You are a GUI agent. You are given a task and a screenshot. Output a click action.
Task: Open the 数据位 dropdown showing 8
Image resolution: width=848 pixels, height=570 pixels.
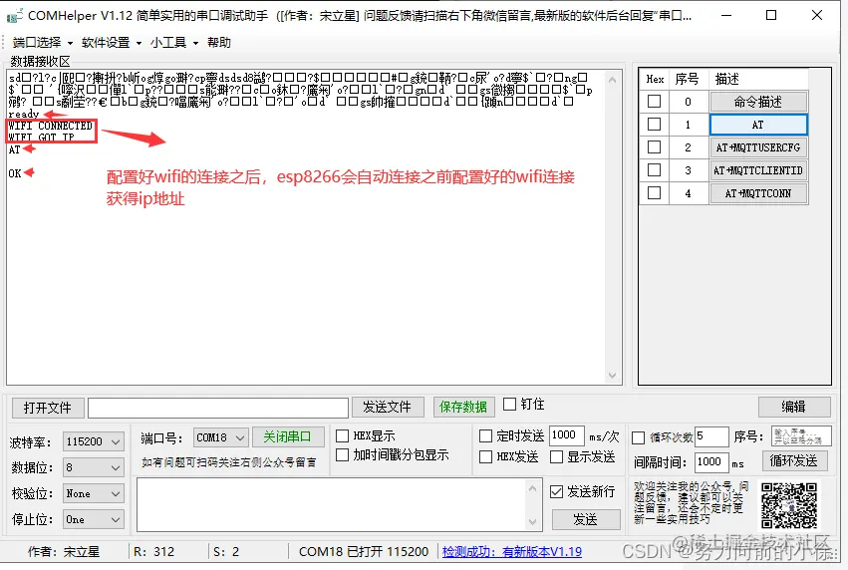(x=94, y=467)
